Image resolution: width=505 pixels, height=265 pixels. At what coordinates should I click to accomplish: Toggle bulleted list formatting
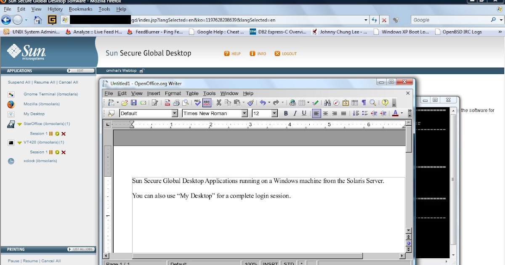[x=365, y=113]
